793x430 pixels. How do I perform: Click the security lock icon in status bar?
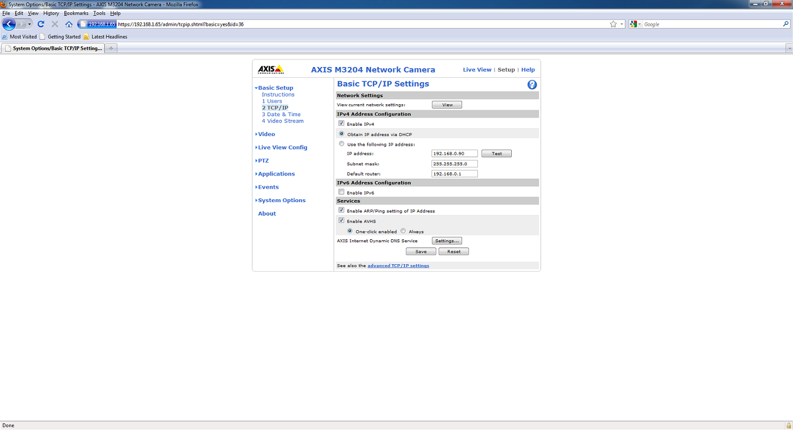click(x=789, y=425)
